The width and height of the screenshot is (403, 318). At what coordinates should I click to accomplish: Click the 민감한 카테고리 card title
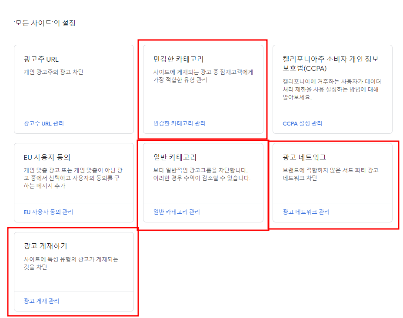[178, 59]
